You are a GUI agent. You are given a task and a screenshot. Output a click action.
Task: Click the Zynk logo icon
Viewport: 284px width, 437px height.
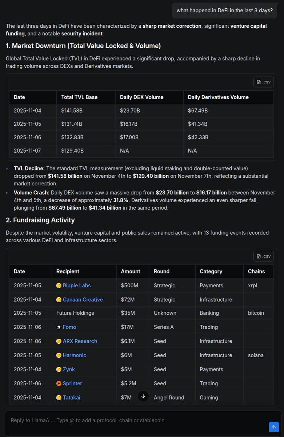click(59, 369)
